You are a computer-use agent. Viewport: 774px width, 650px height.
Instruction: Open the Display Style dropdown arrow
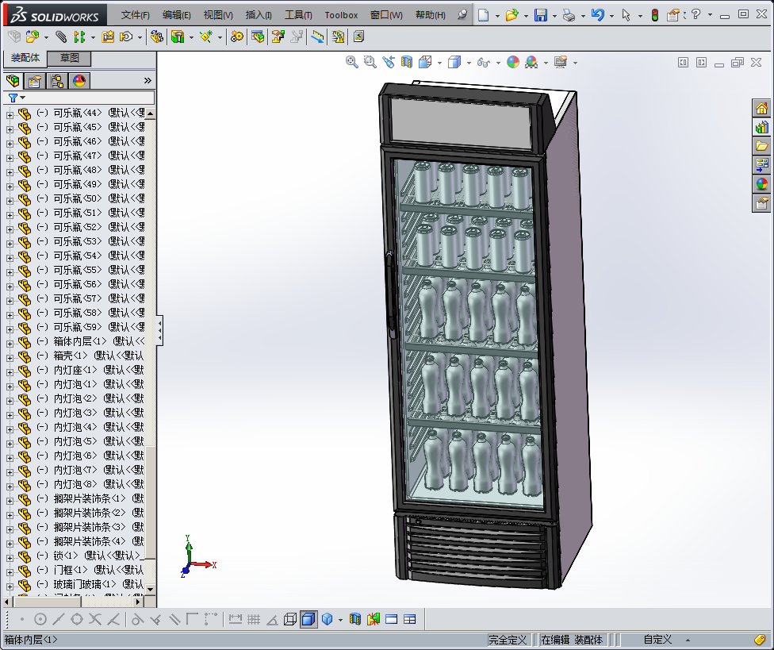[469, 63]
